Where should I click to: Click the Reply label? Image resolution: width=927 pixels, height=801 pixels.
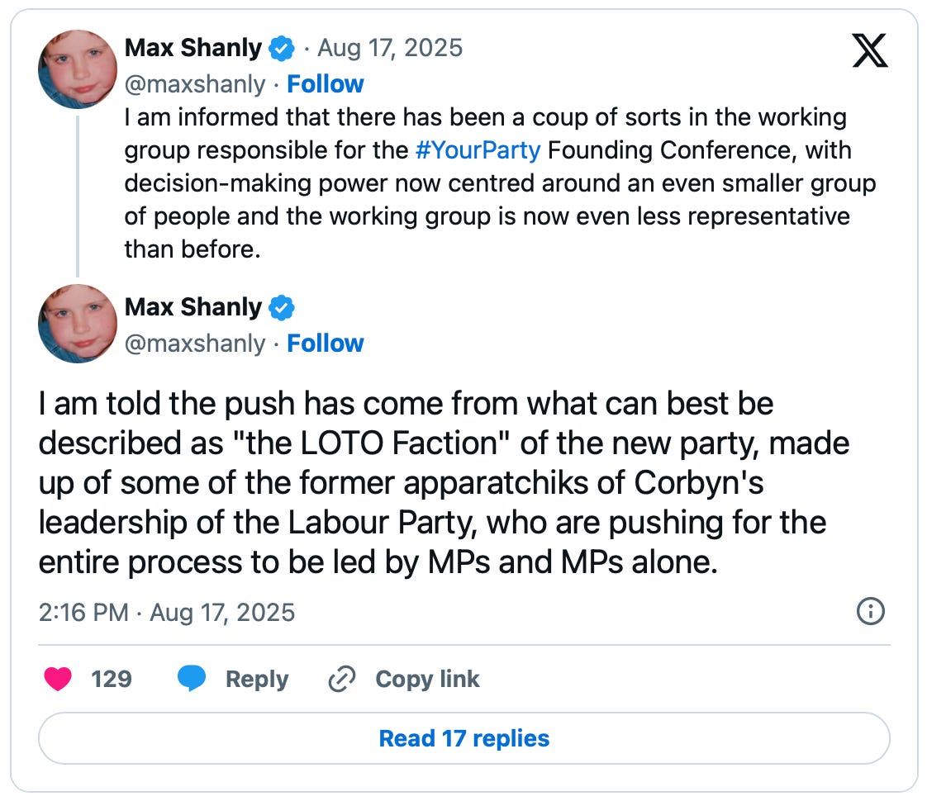[257, 680]
